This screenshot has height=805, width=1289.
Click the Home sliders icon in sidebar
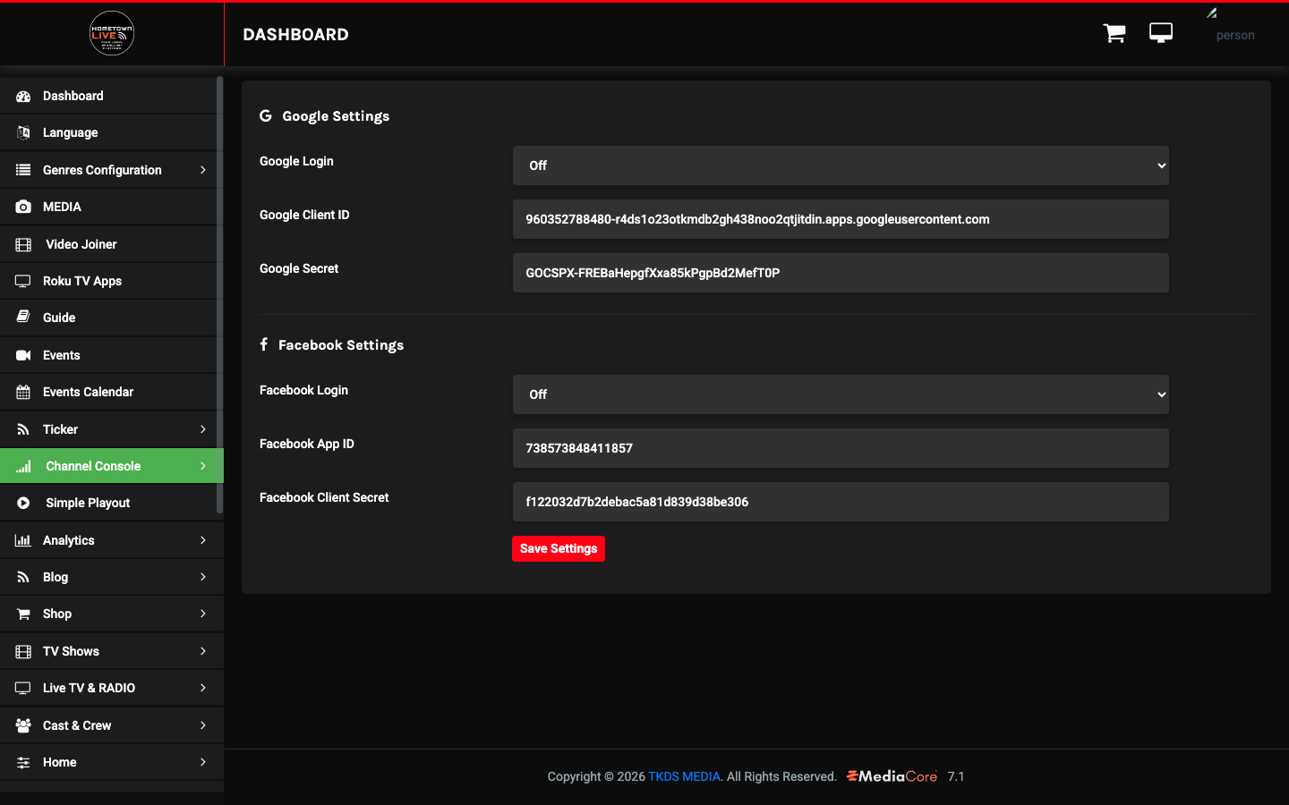23,762
